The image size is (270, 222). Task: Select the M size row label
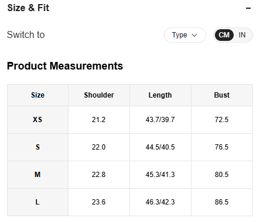[x=37, y=175]
